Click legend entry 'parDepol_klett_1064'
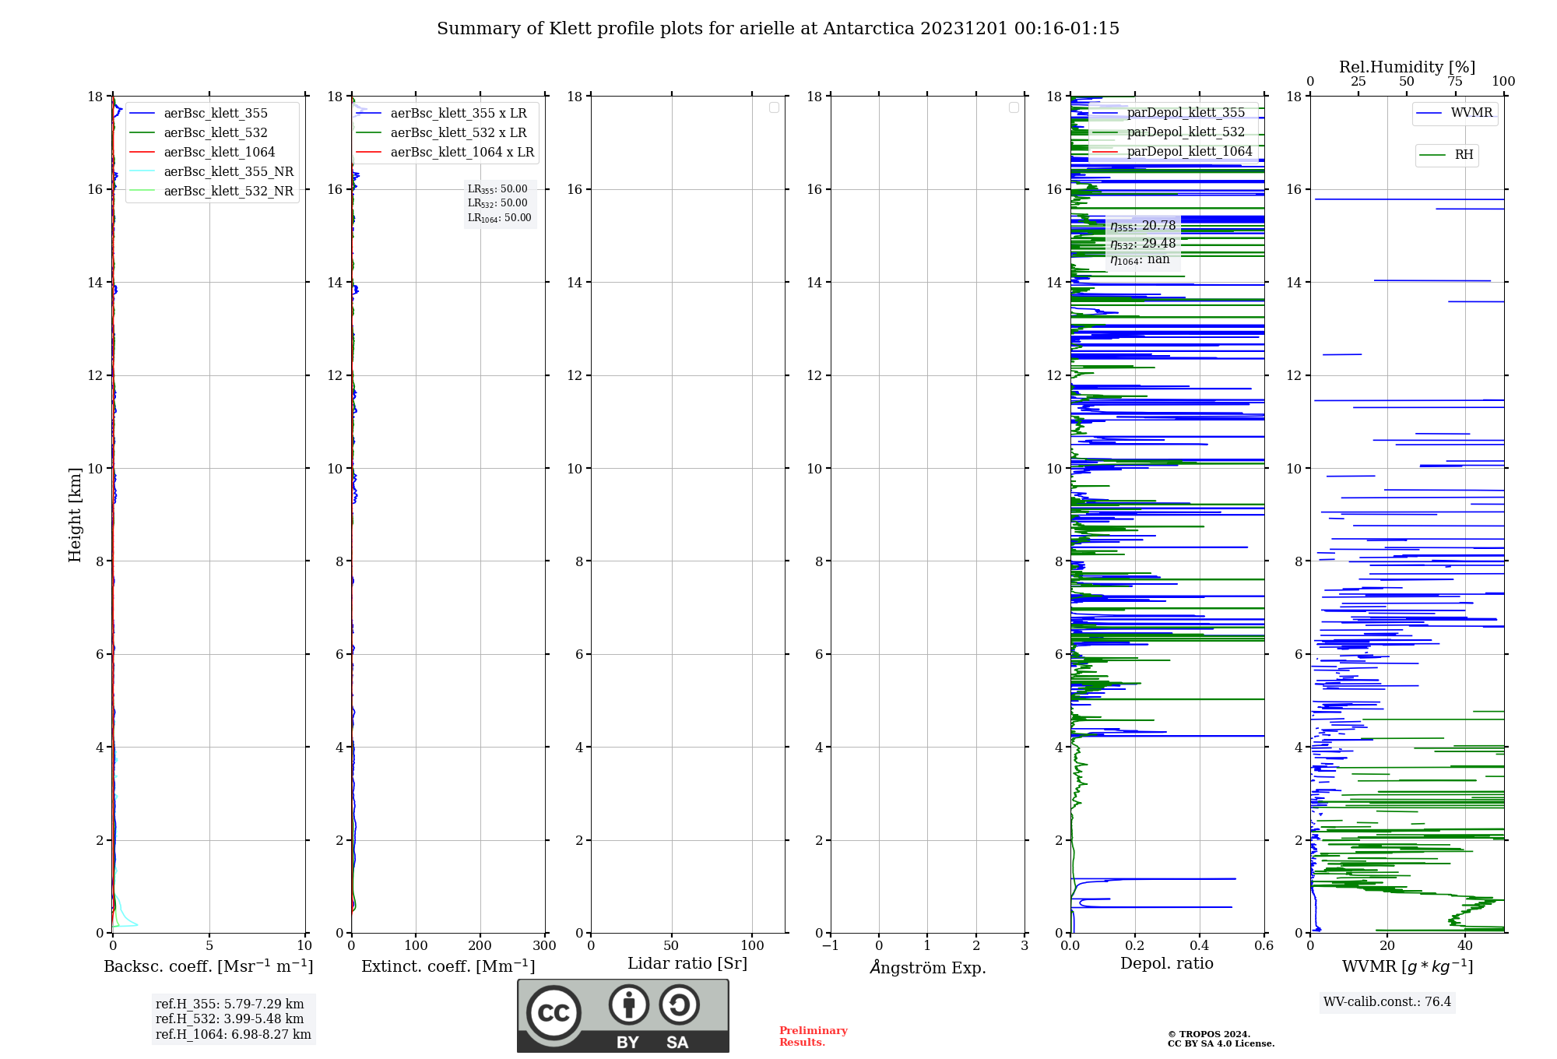Screen dimensions: 1557x1059 [1190, 152]
